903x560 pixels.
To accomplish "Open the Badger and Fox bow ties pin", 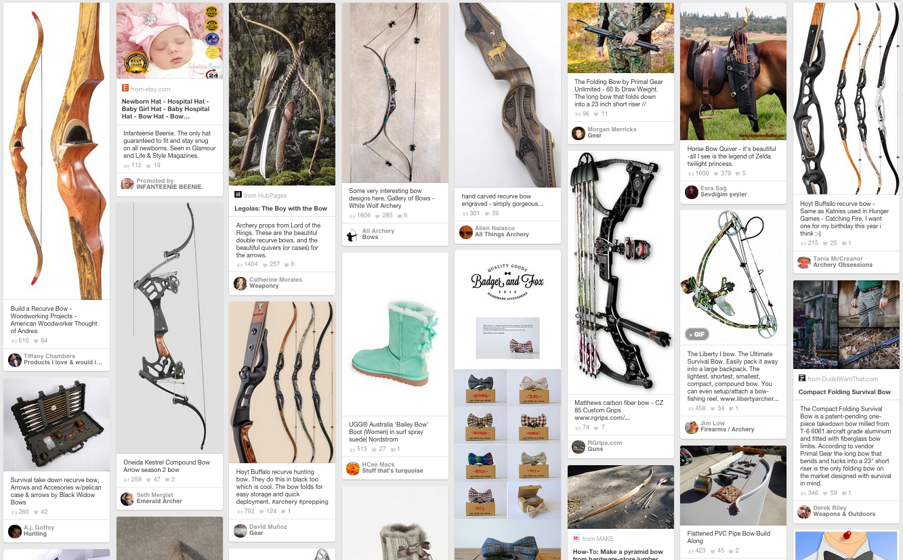I will 507,405.
